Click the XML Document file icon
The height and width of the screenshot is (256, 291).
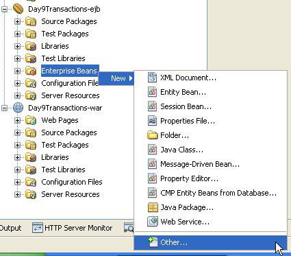pyautogui.click(x=152, y=78)
